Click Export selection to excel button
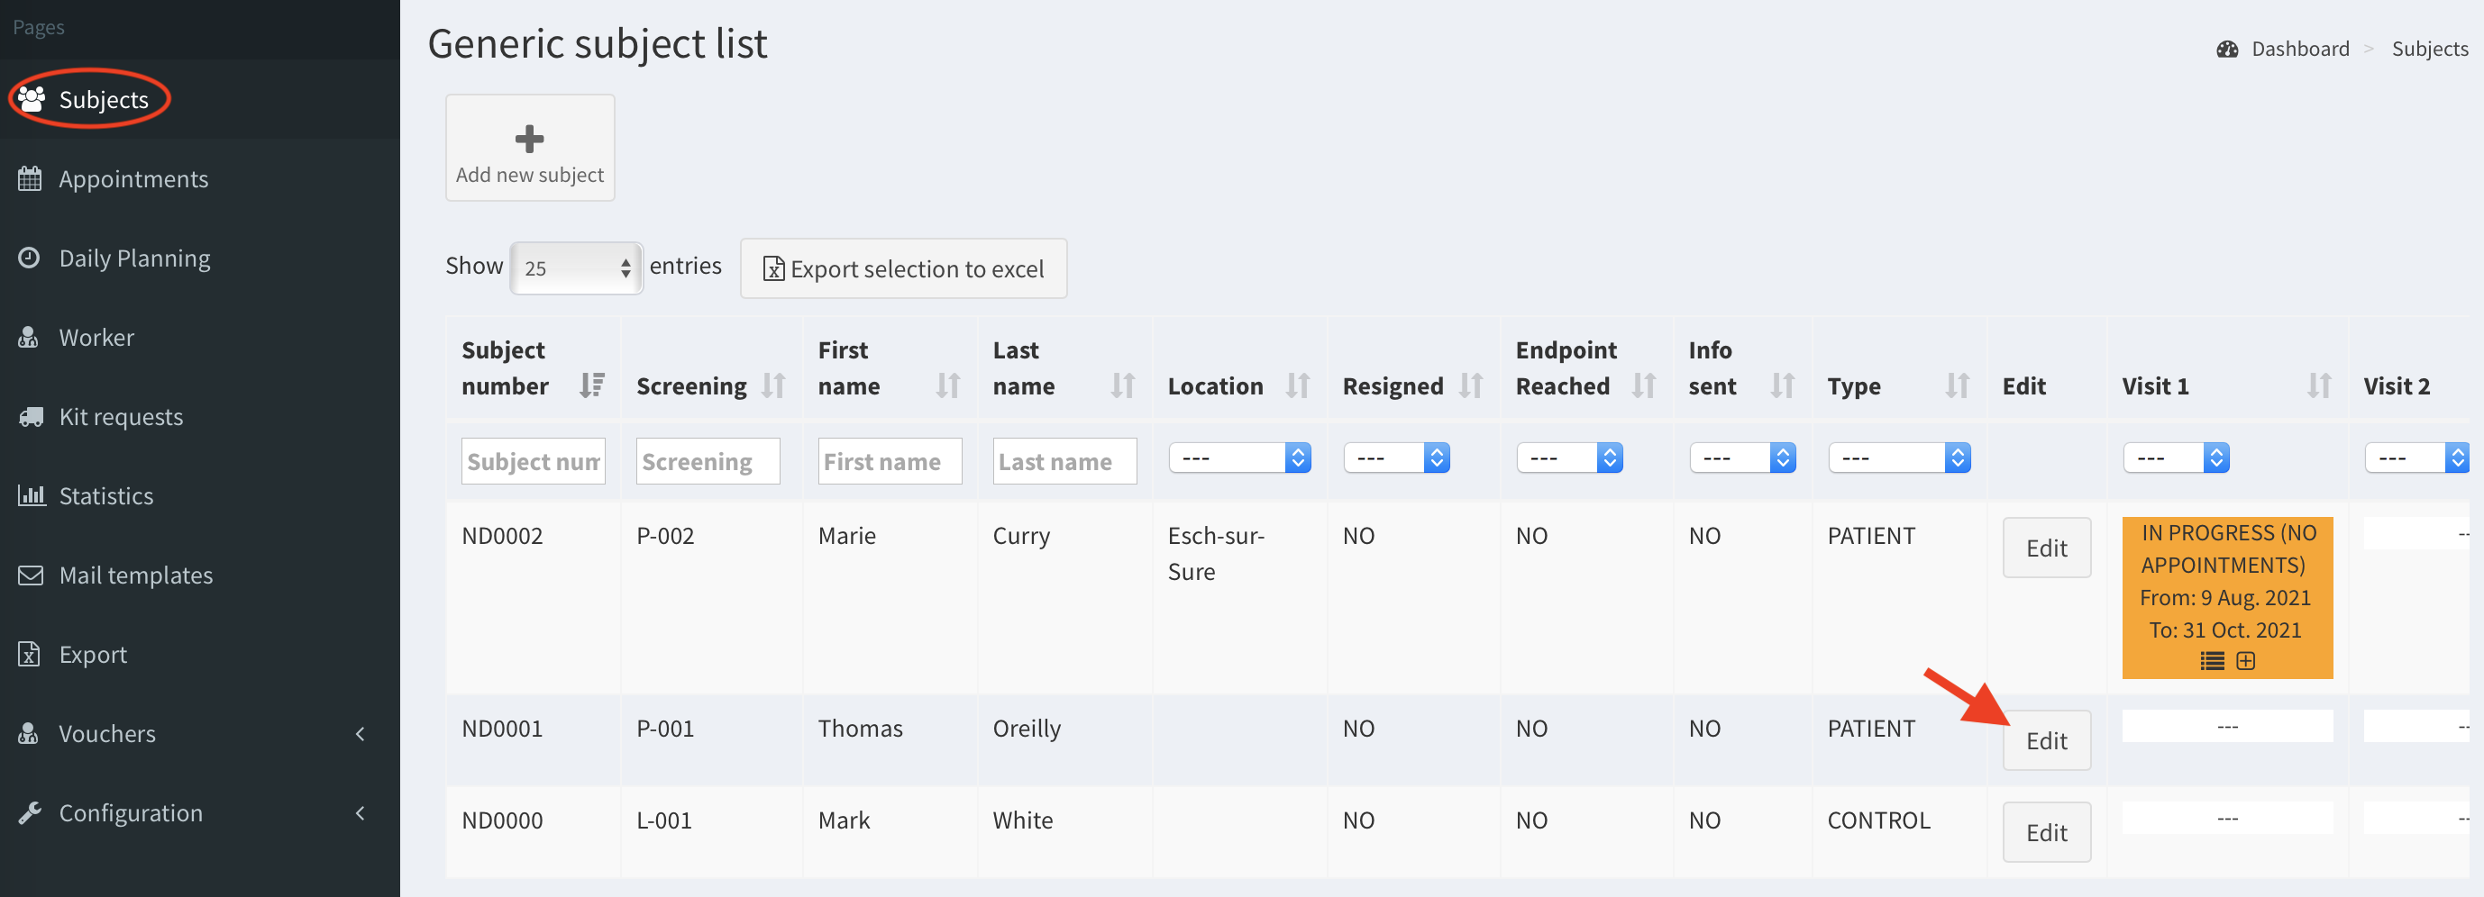The height and width of the screenshot is (897, 2484). click(902, 268)
